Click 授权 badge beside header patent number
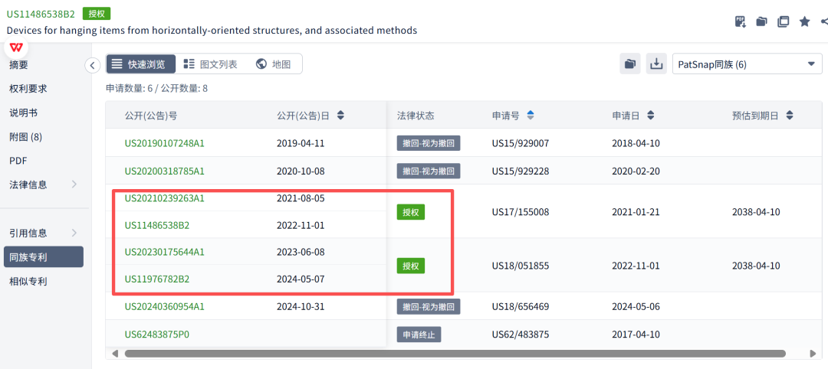Image resolution: width=828 pixels, height=369 pixels. [x=96, y=14]
